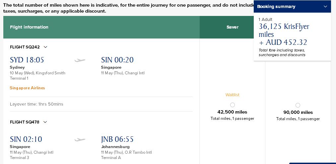Select the 90,000 miles fare radio button

pos(298,105)
